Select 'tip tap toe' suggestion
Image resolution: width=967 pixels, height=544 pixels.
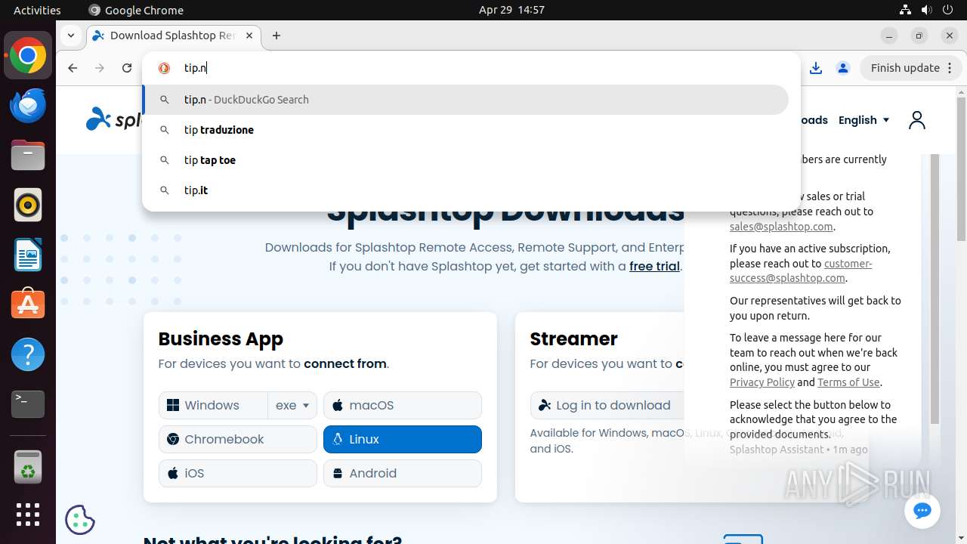[x=465, y=160]
